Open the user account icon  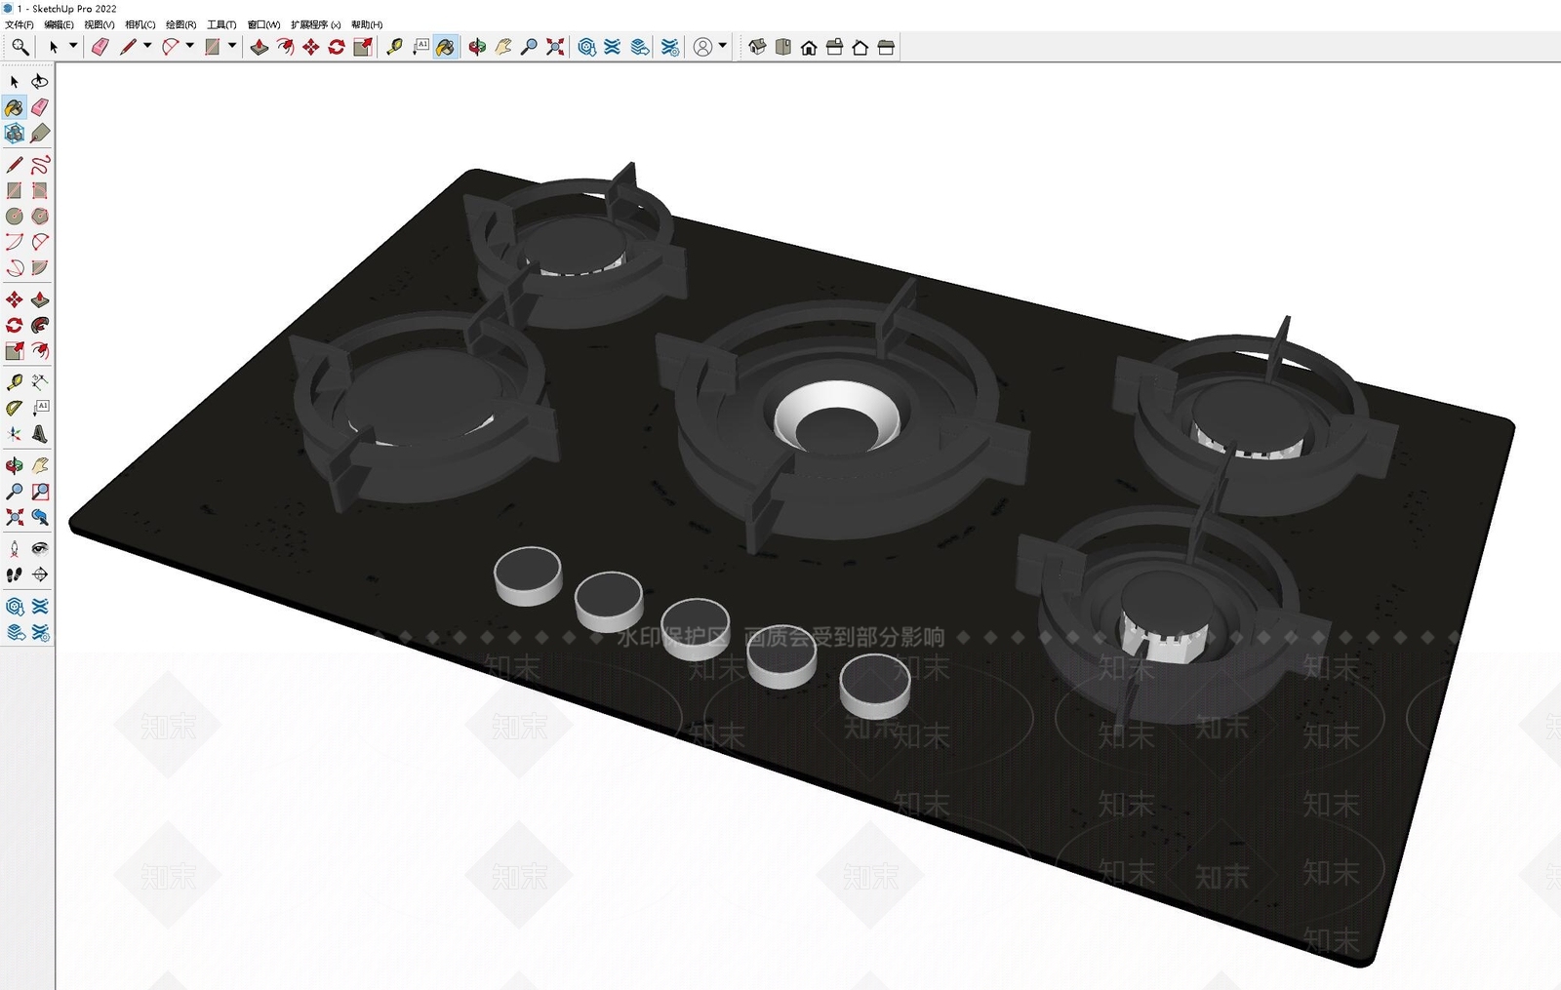[702, 47]
